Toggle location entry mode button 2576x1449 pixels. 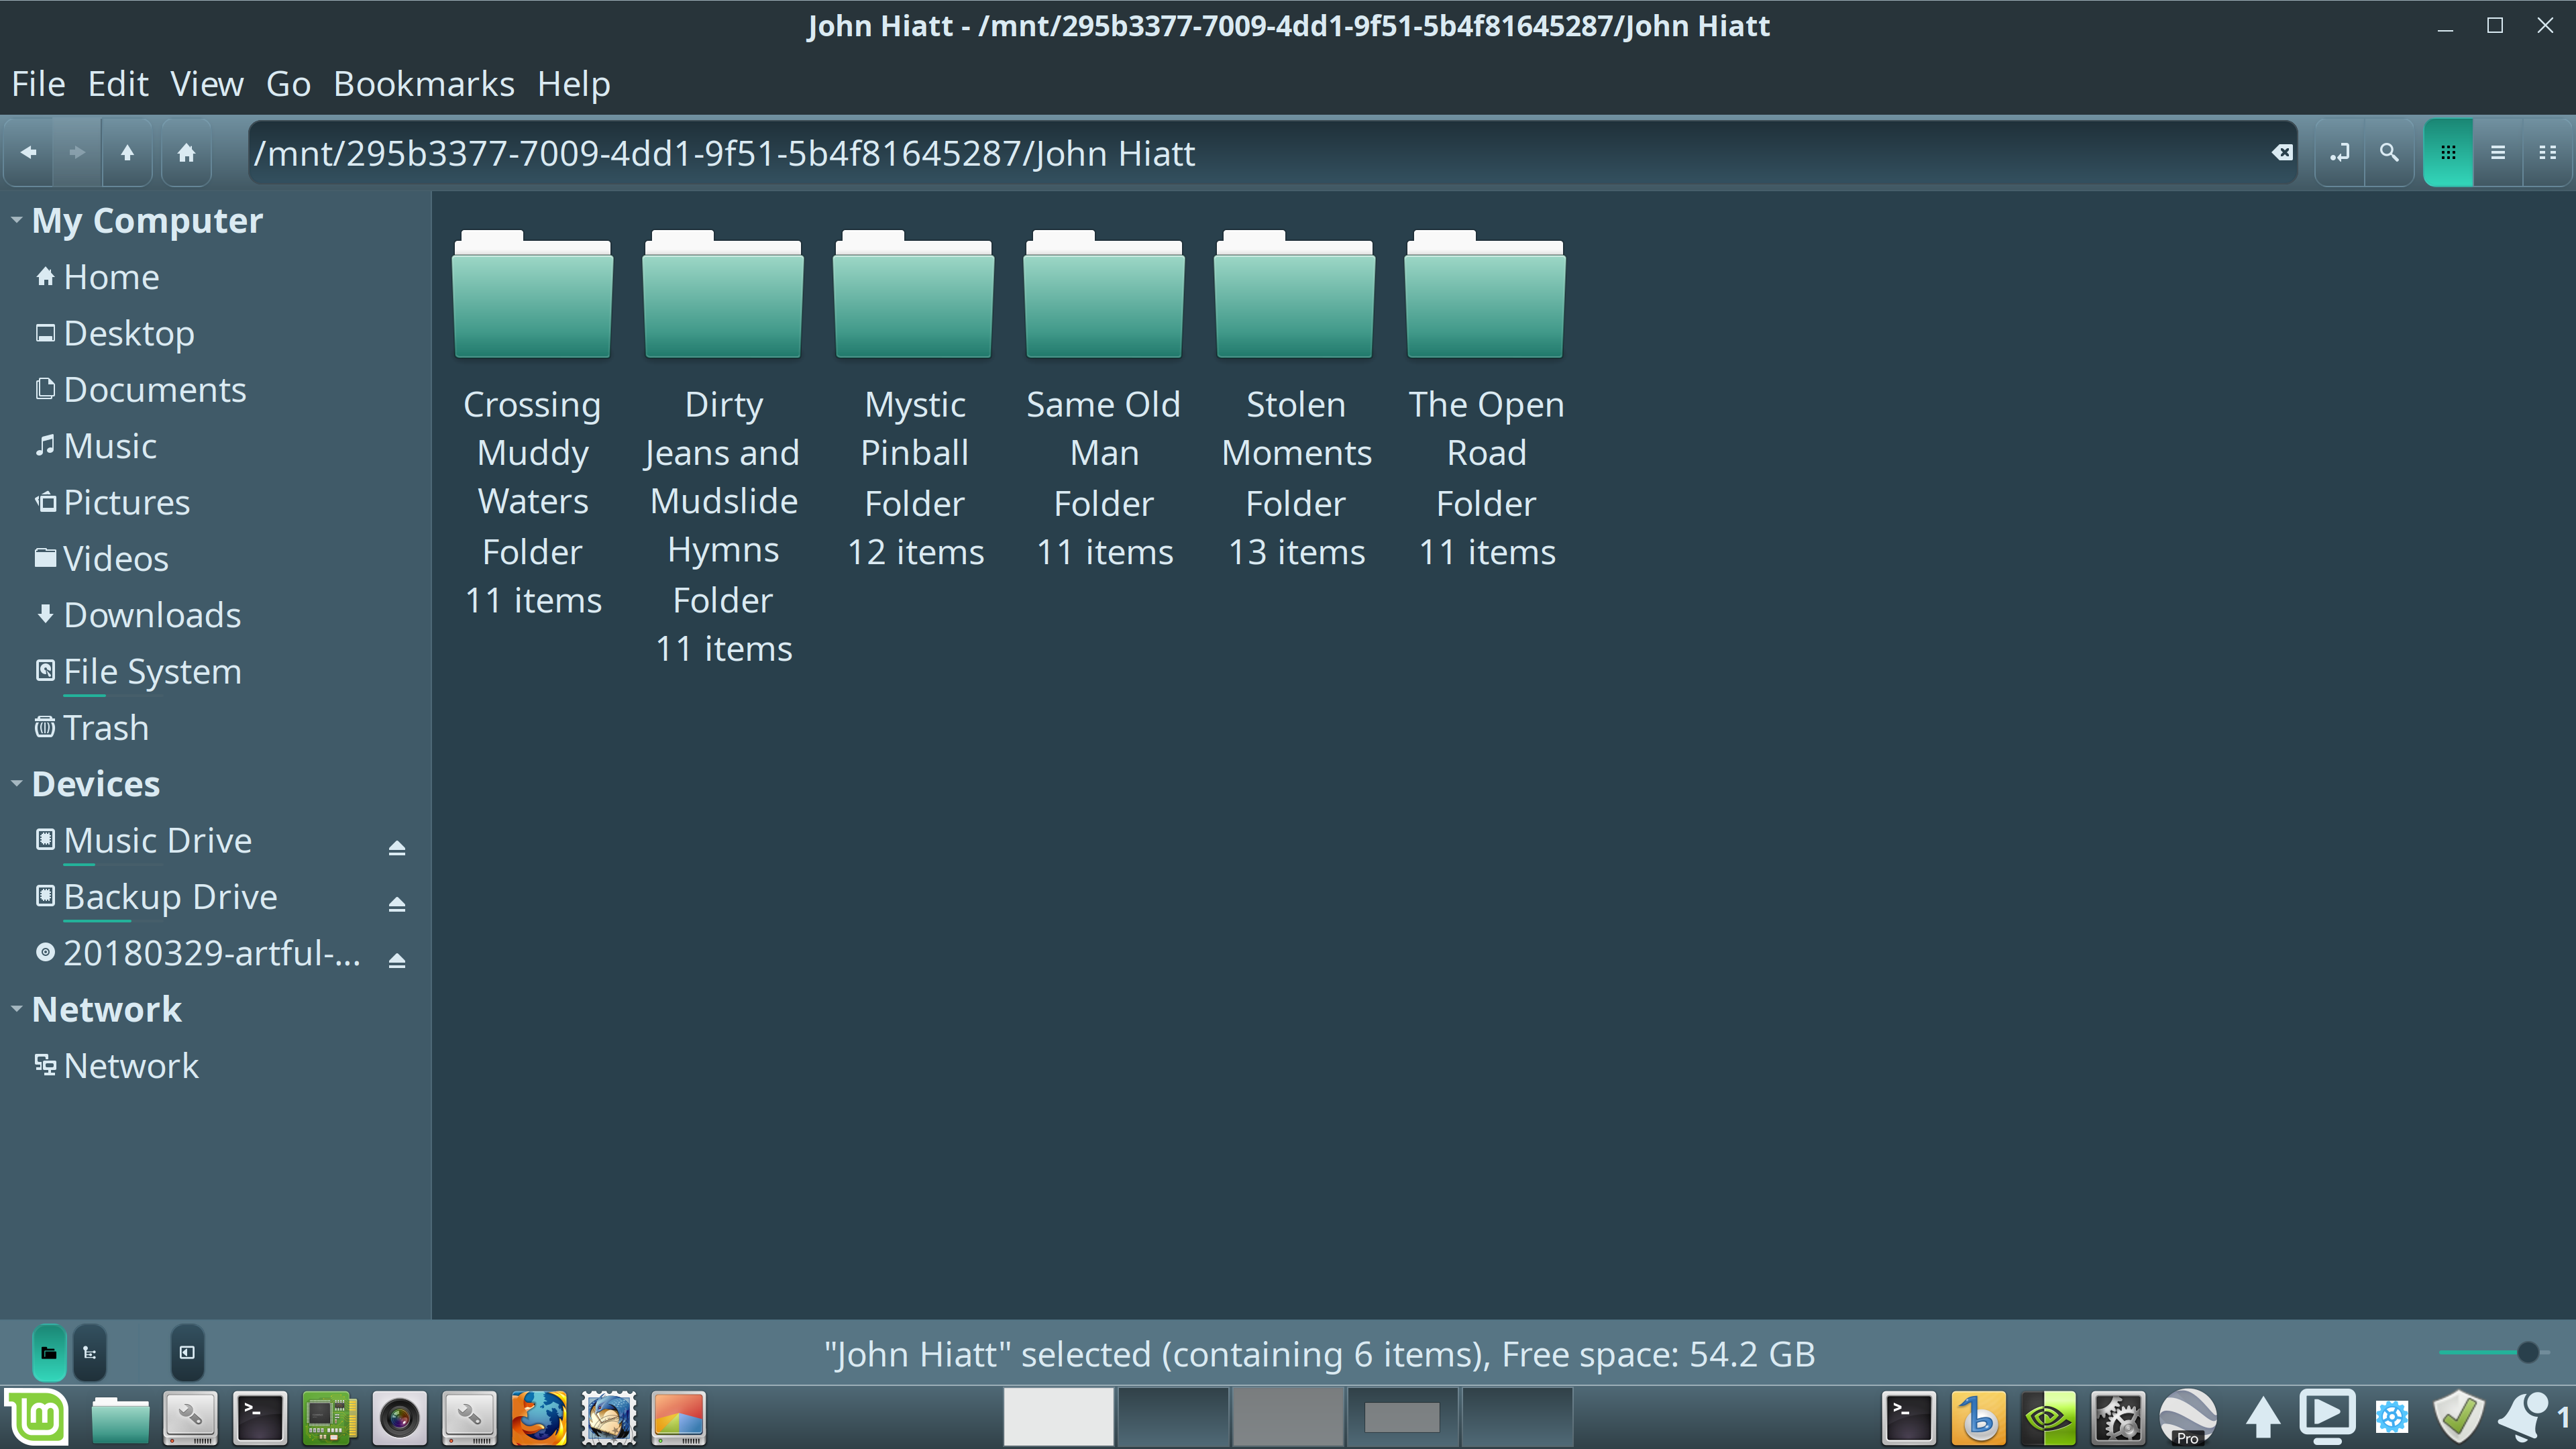(2339, 153)
